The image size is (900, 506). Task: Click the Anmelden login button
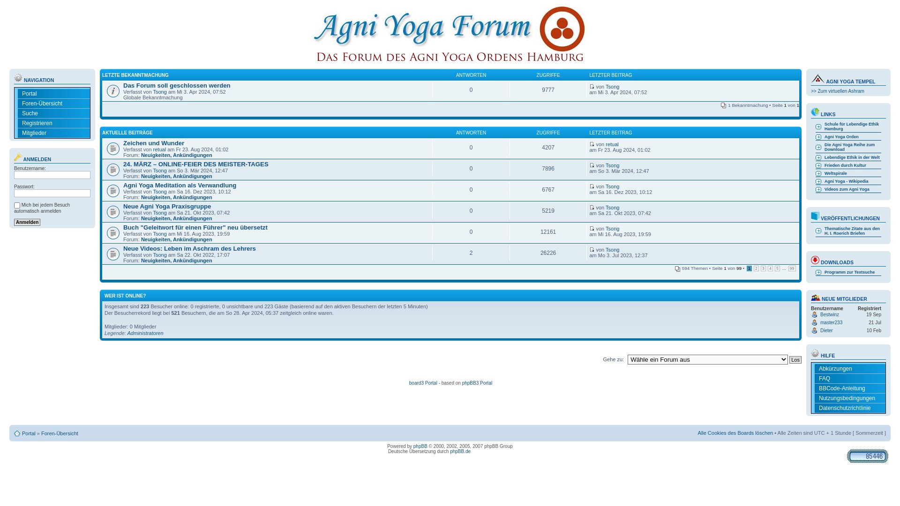click(27, 223)
